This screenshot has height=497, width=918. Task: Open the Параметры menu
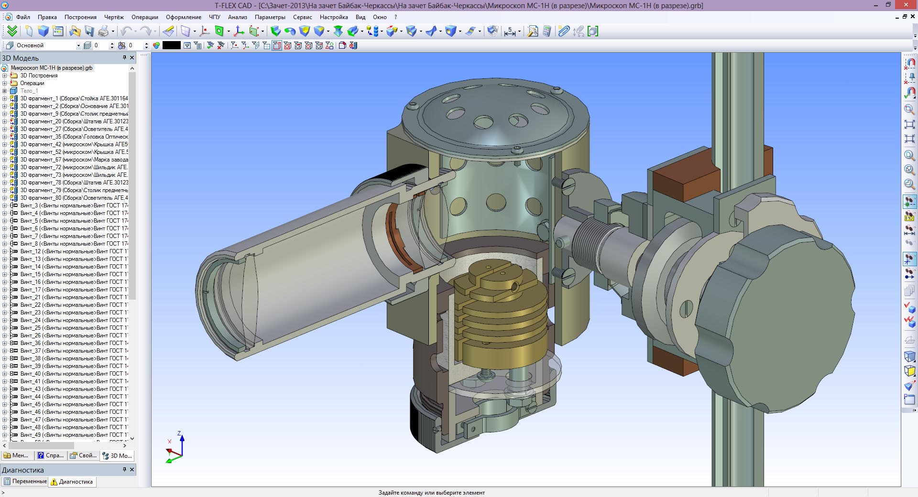pos(270,17)
